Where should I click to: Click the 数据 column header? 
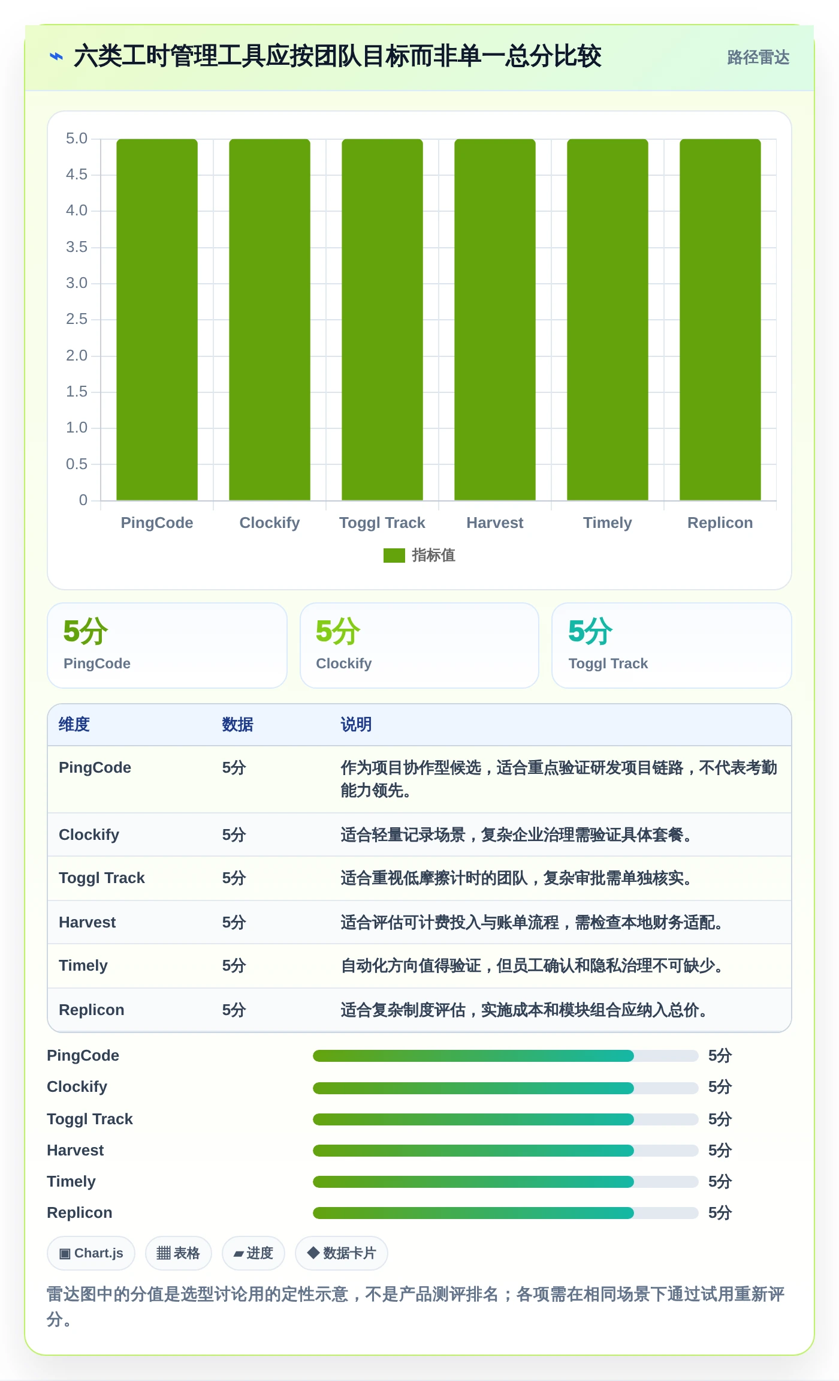point(238,725)
